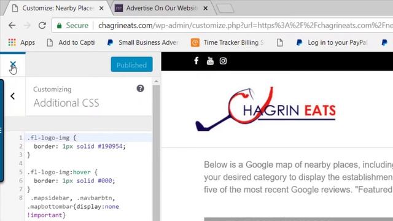The height and width of the screenshot is (221, 393).
Task: Click the Additional CSS heading
Action: point(66,103)
